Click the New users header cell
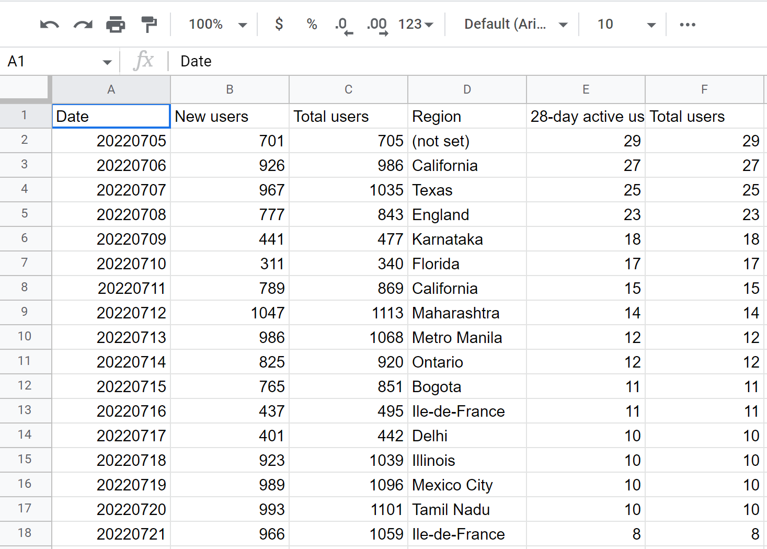The width and height of the screenshot is (767, 549). pos(230,117)
